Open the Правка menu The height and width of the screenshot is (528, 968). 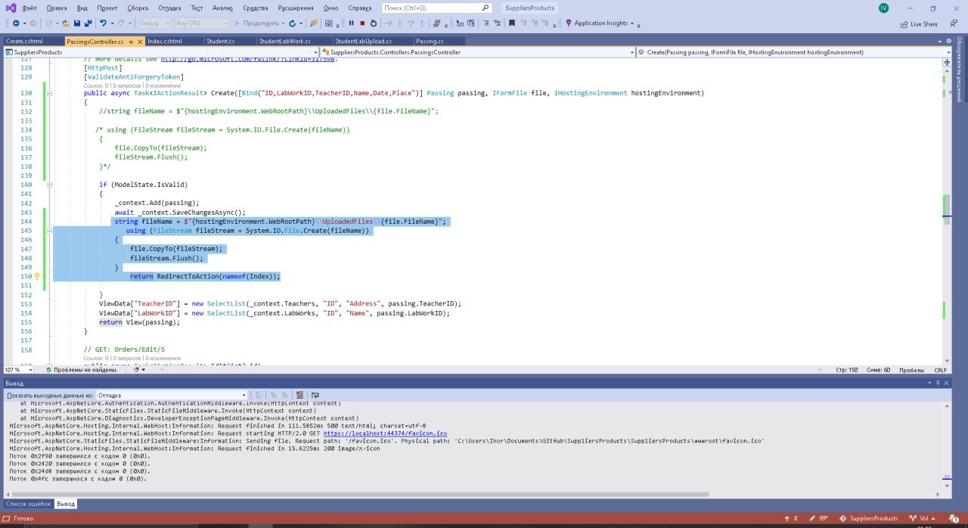click(x=57, y=8)
